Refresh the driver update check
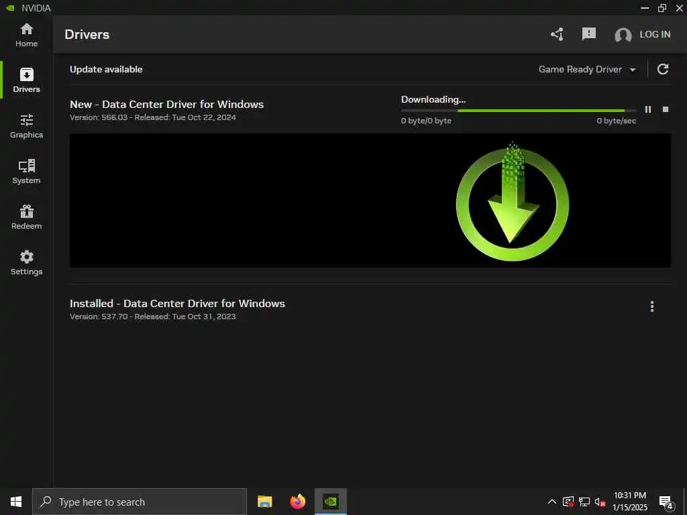This screenshot has height=515, width=687. 662,69
